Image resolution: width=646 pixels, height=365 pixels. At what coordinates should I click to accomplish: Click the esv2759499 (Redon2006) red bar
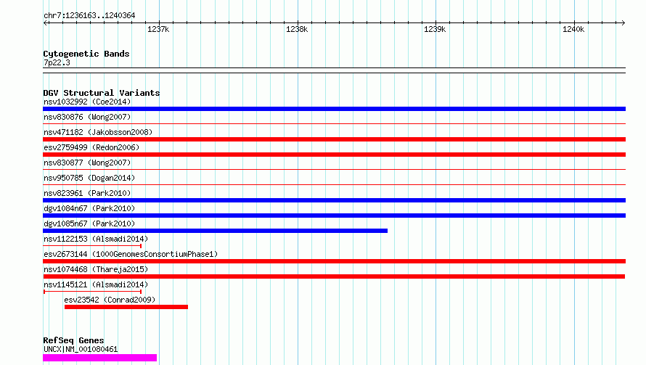coord(334,155)
